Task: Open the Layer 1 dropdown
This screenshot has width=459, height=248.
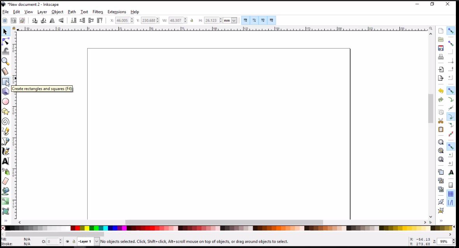Action: coord(97,241)
